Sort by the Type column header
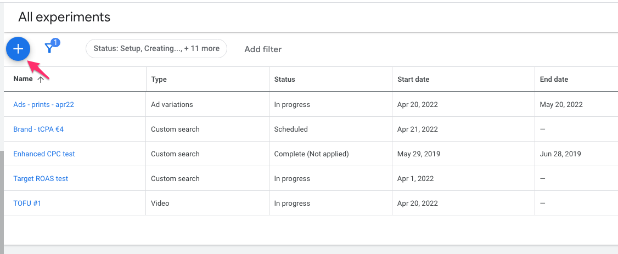This screenshot has height=254, width=618. [159, 79]
